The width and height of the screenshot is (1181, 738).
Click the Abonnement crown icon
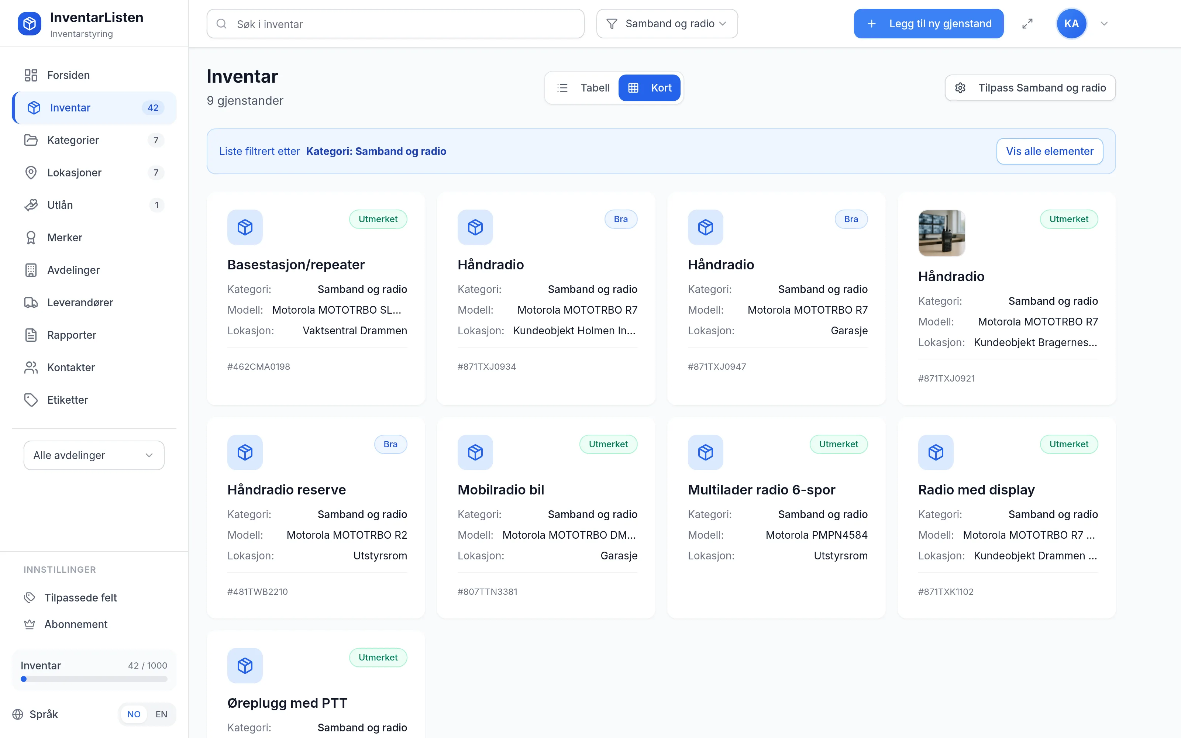tap(30, 624)
